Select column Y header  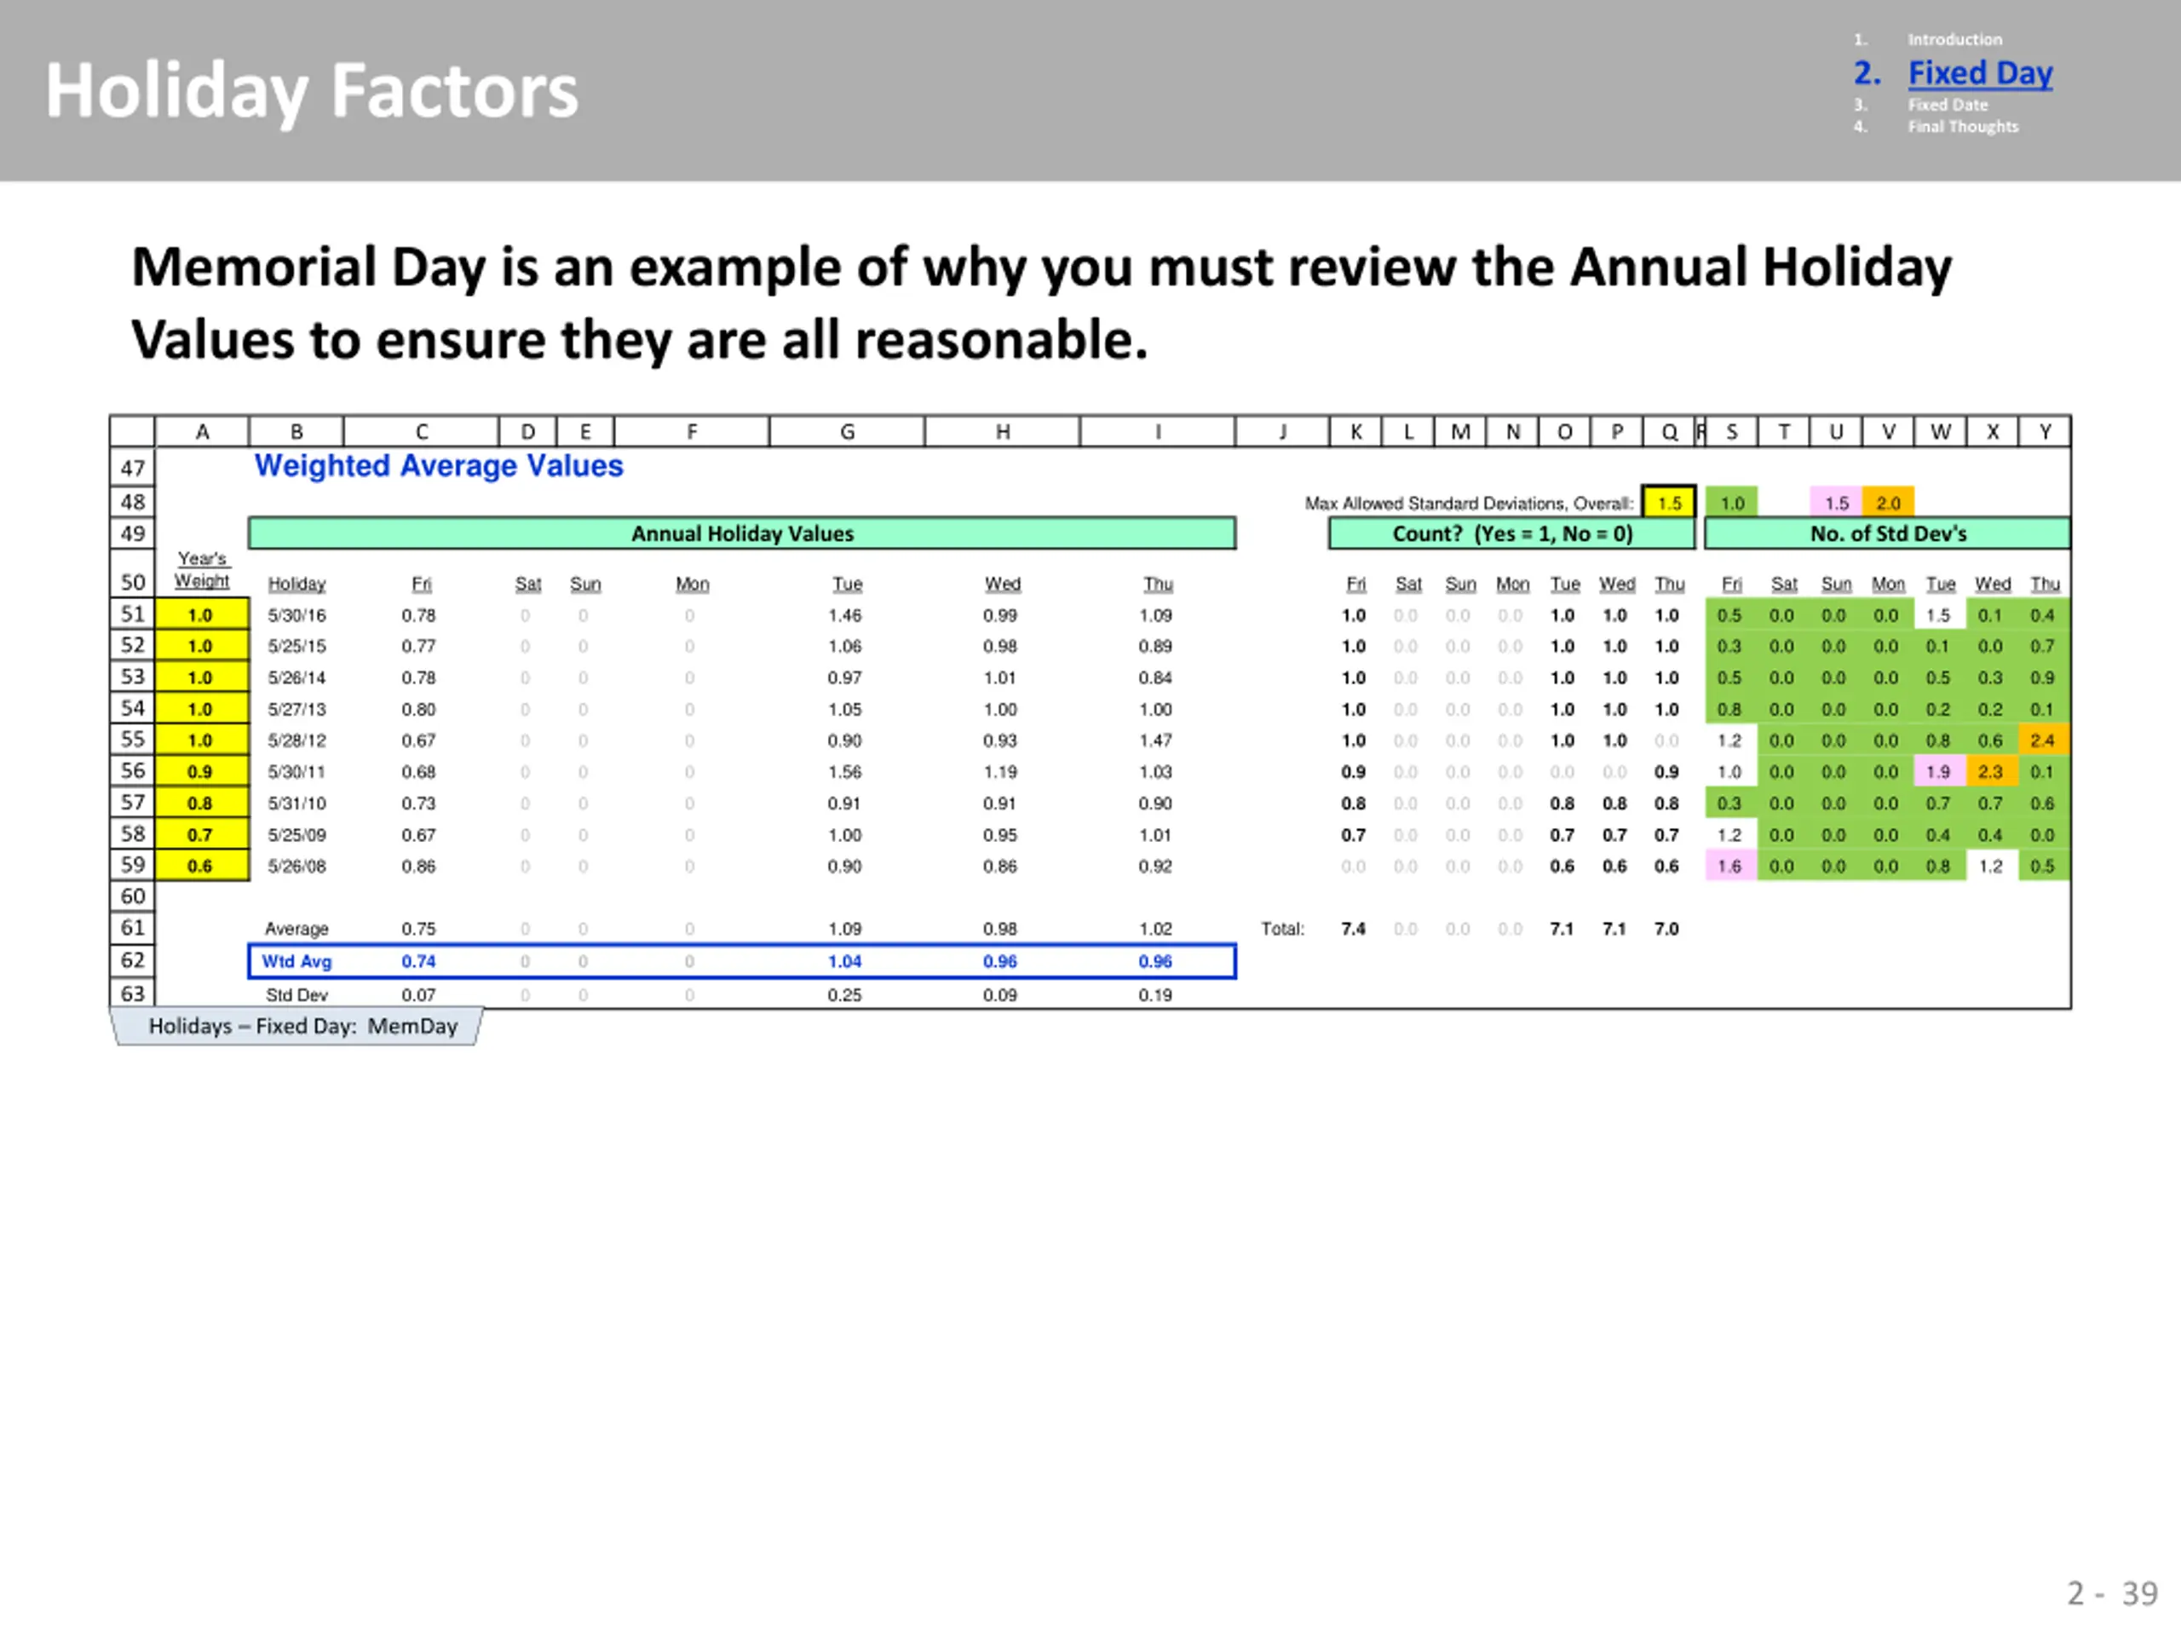point(2044,432)
